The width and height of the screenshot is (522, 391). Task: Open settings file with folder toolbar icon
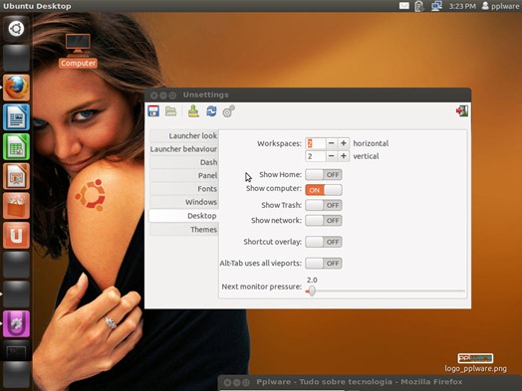click(x=170, y=111)
